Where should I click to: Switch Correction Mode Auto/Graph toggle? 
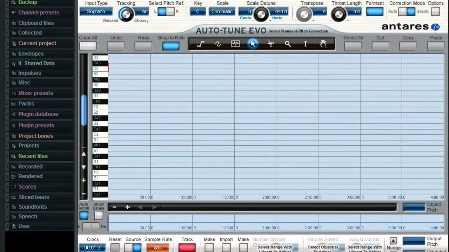[407, 12]
